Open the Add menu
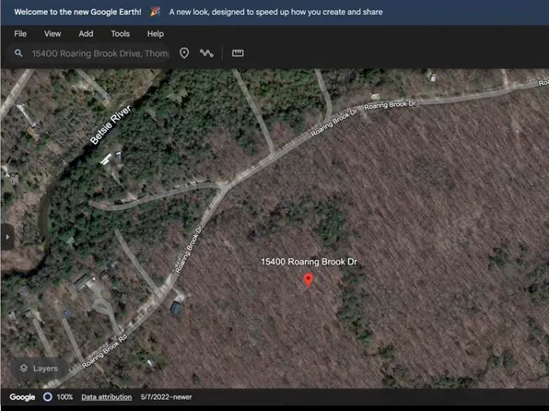 click(x=86, y=34)
